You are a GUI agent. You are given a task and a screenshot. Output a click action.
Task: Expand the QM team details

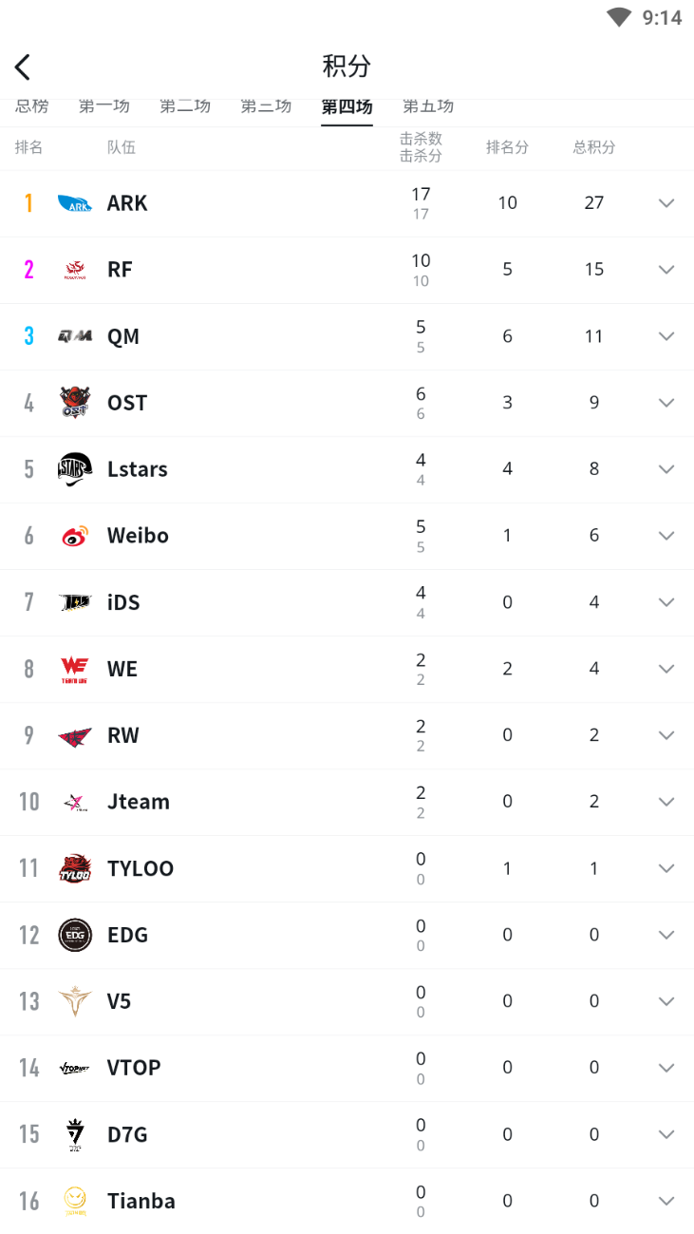666,336
